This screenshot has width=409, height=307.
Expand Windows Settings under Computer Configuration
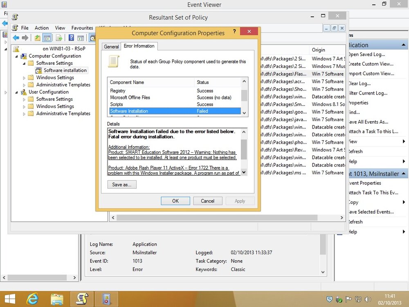pos(24,78)
